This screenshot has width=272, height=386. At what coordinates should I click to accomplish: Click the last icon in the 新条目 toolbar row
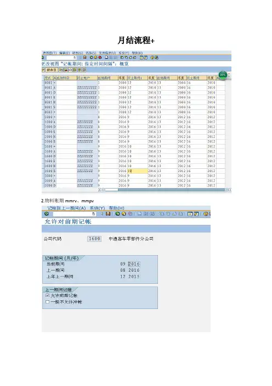tap(84, 70)
